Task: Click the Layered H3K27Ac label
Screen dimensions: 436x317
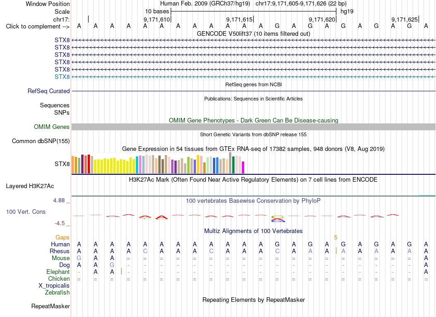Action: point(30,186)
